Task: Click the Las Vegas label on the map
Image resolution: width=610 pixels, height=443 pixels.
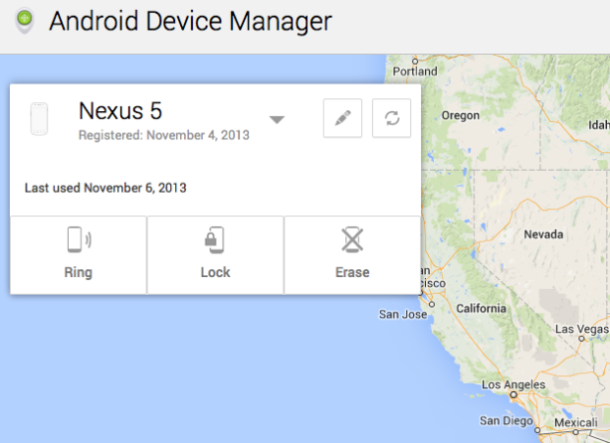Action: 582,329
